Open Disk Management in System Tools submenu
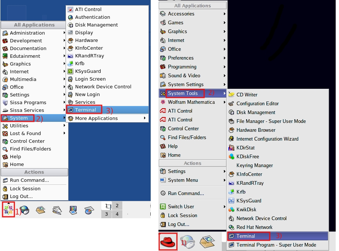This screenshot has width=339, height=251. coord(278,112)
